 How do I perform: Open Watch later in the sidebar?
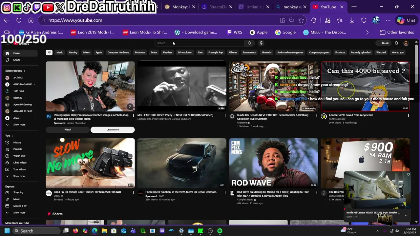(x=20, y=156)
